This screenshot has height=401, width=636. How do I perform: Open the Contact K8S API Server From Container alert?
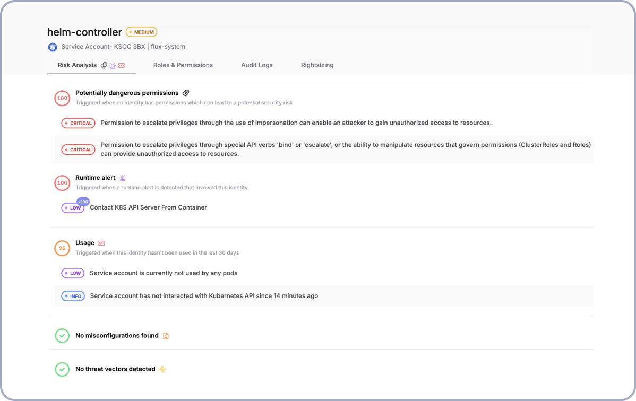point(148,208)
